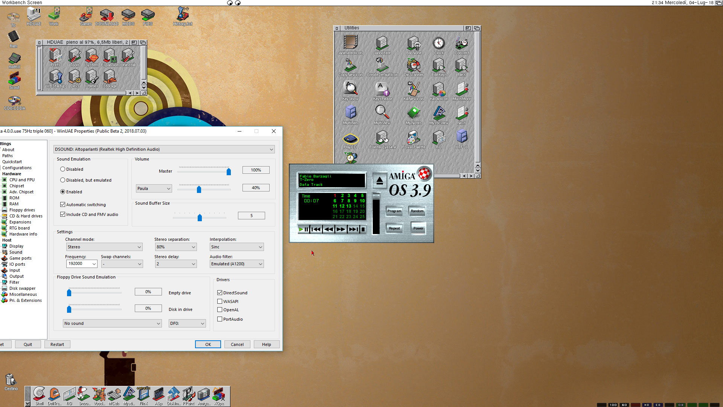Open the Channel mode dropdown

point(104,247)
